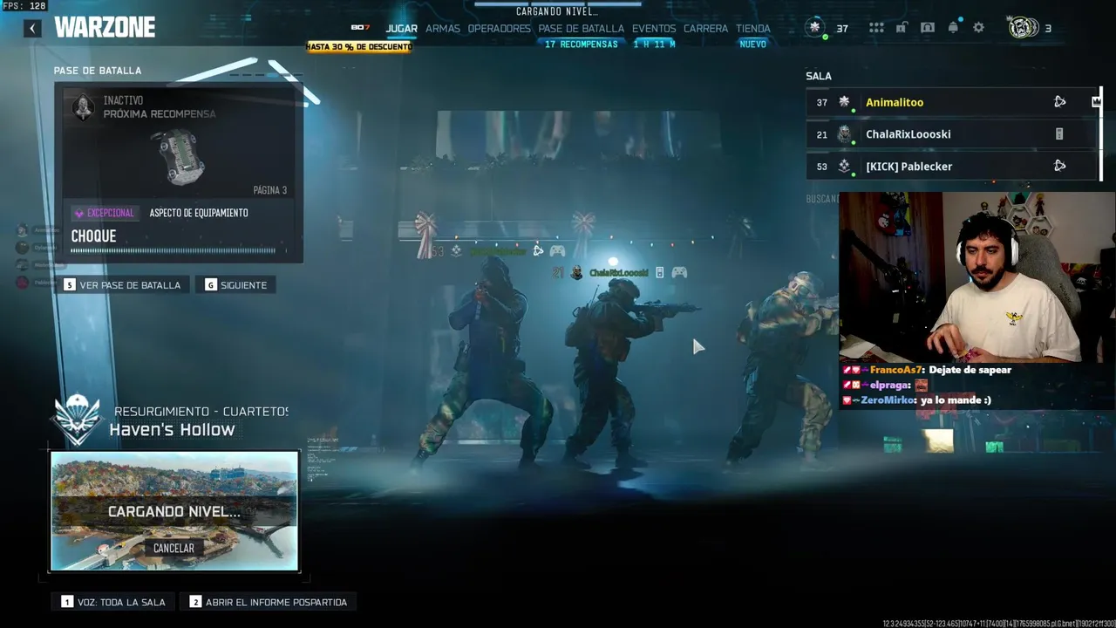Click the player rank emblem next to 37
Screen dimensions: 1116x628
815,28
